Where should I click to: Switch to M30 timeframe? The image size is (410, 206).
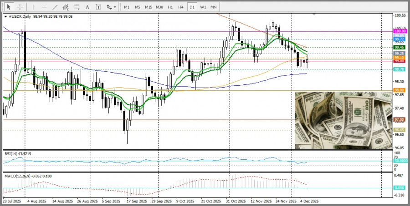click(159, 7)
